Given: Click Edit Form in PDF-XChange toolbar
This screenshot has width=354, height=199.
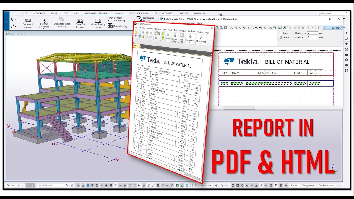Looking at the screenshot, I should click(x=181, y=38).
